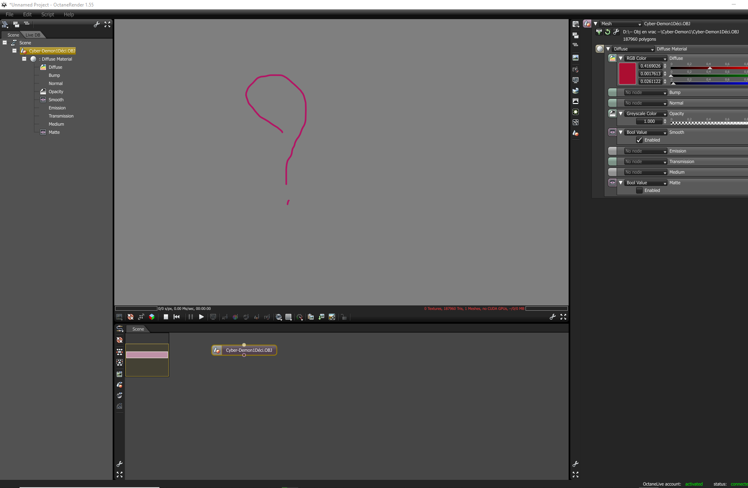This screenshot has height=488, width=748.
Task: Open mesh import settings wrench
Action: (x=616, y=32)
